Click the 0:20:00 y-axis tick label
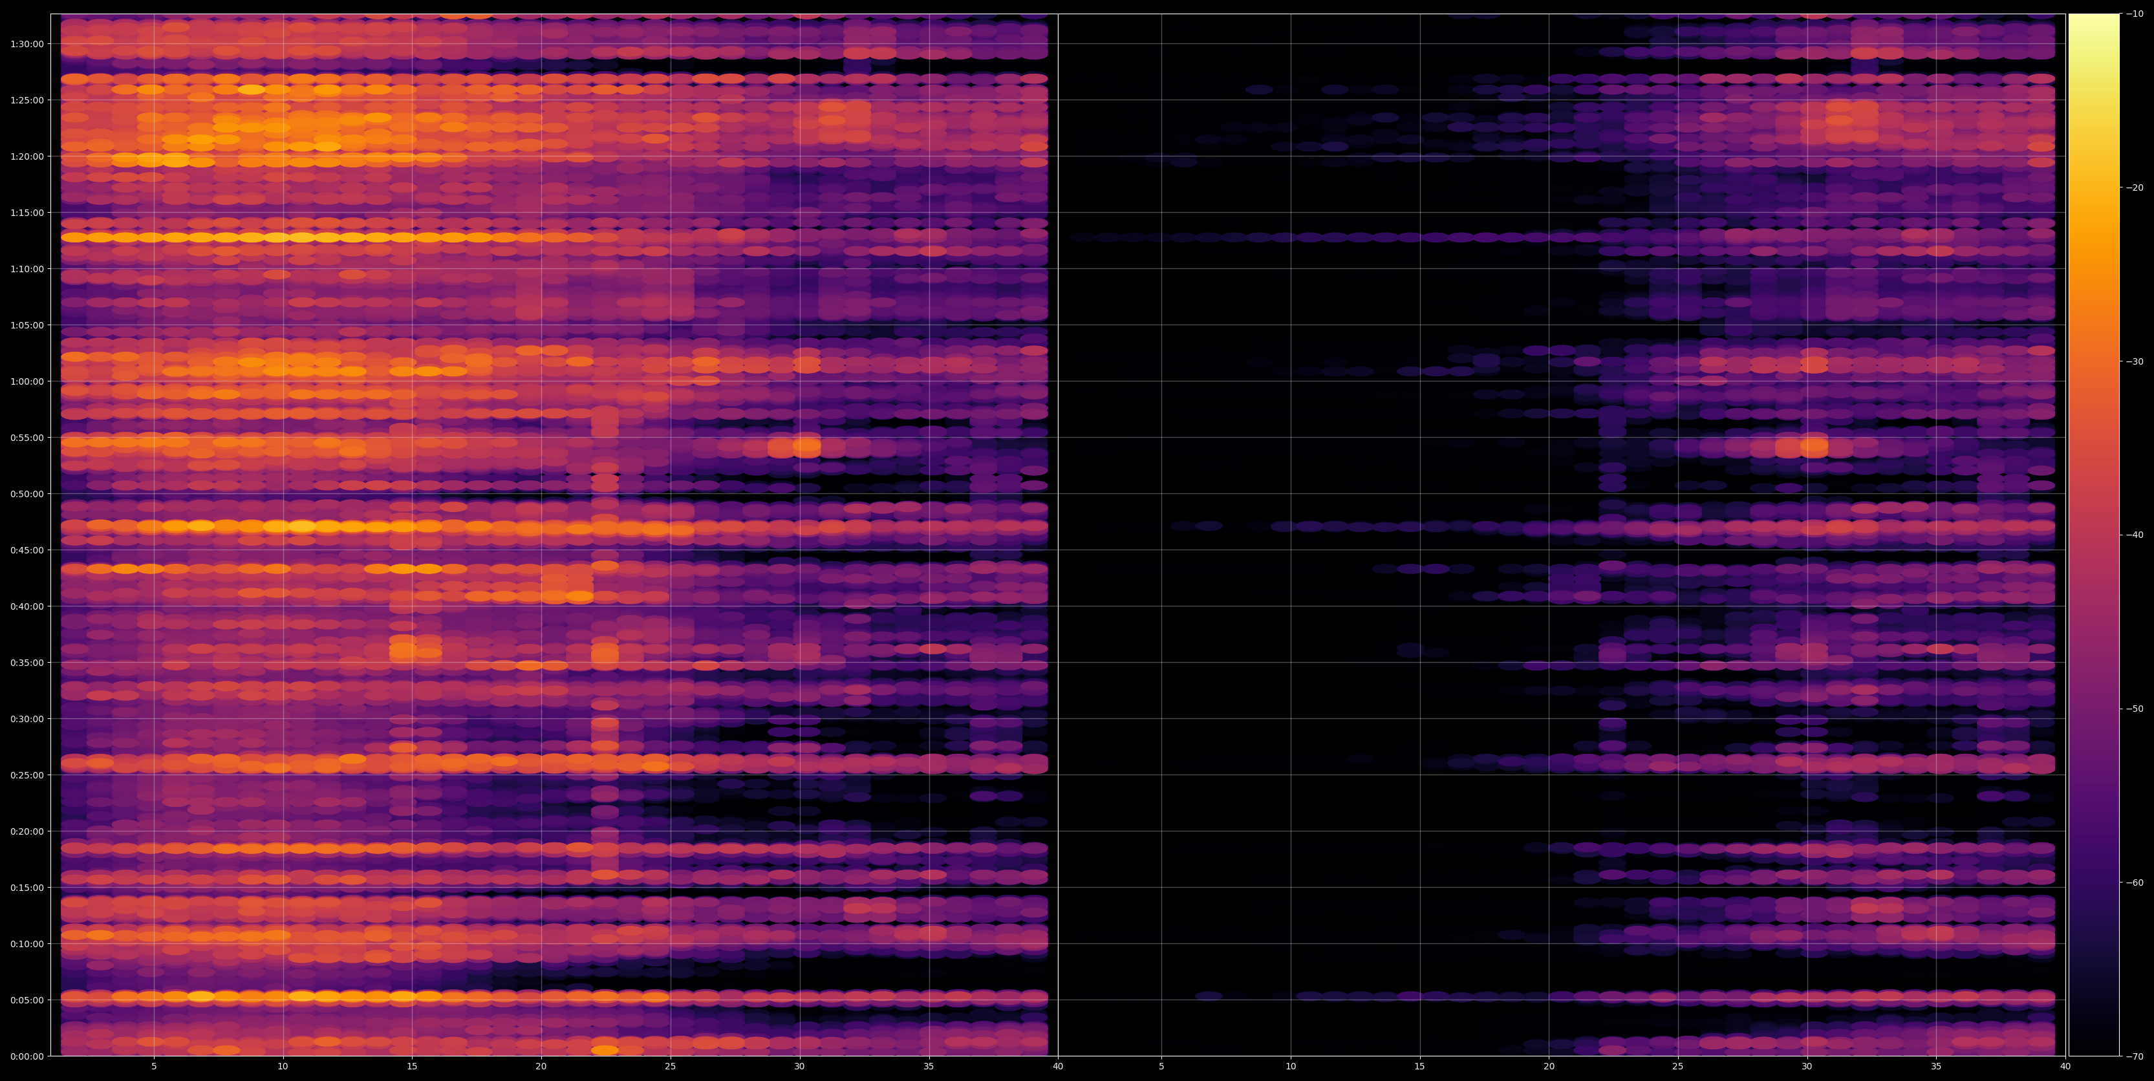The height and width of the screenshot is (1081, 2154). click(27, 831)
